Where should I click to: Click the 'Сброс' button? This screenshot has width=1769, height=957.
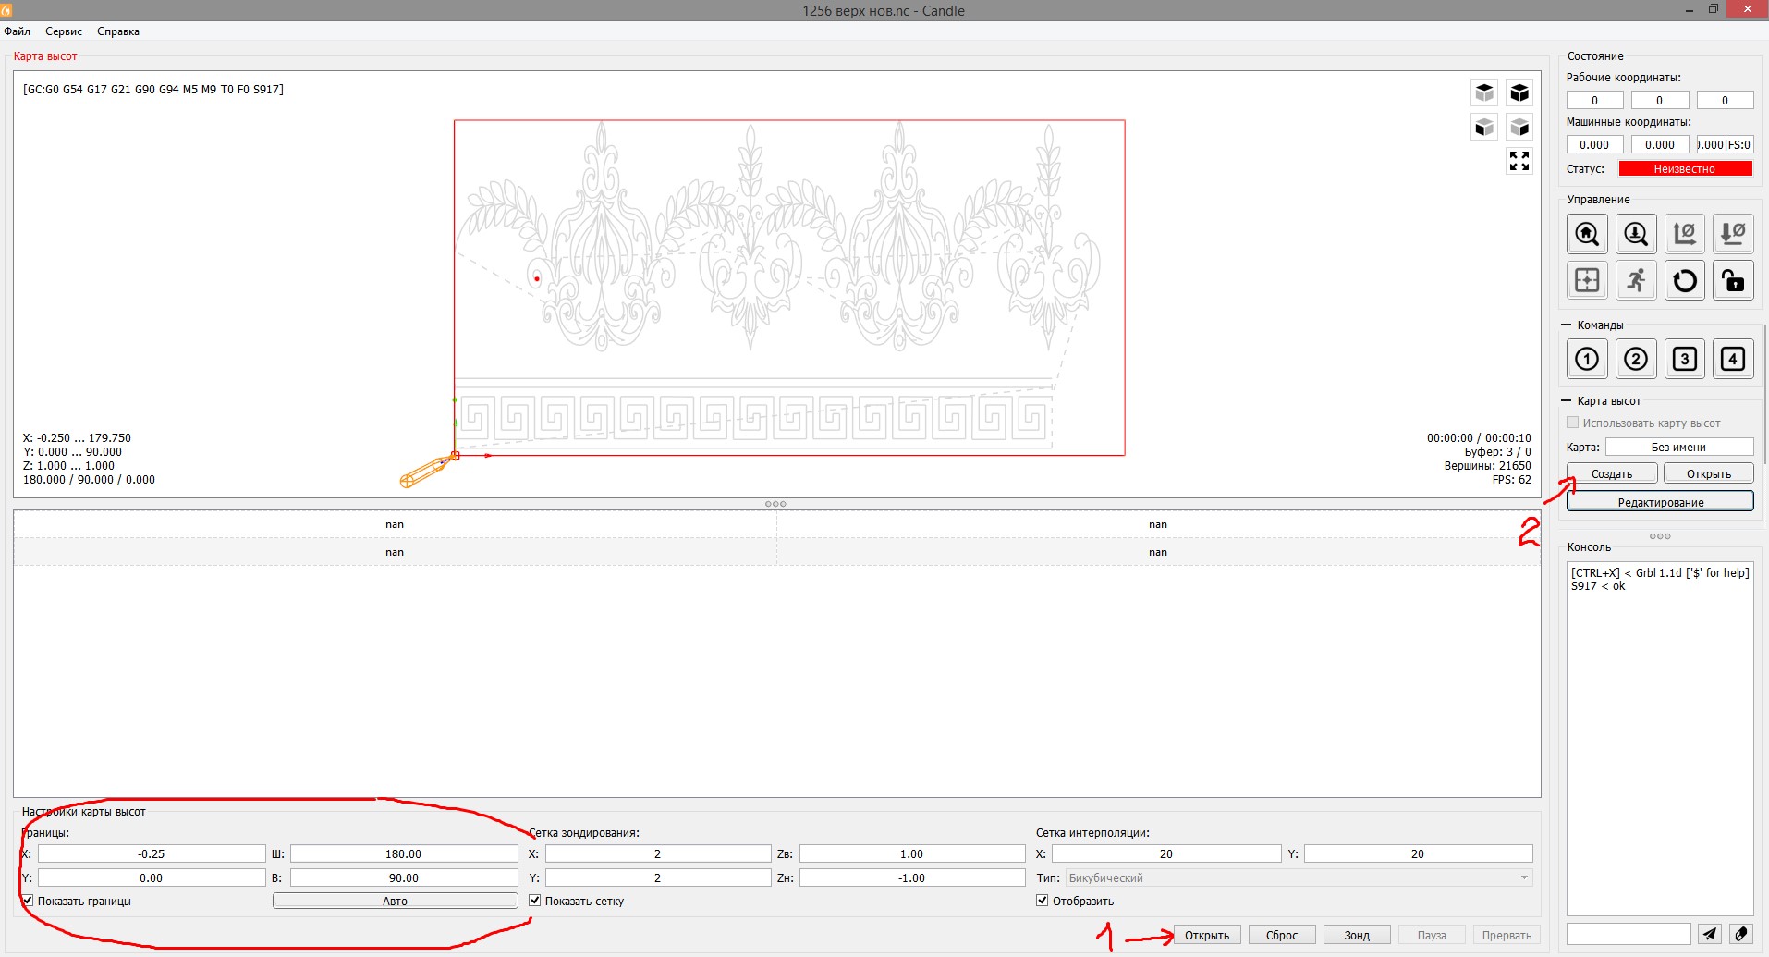[x=1282, y=935]
